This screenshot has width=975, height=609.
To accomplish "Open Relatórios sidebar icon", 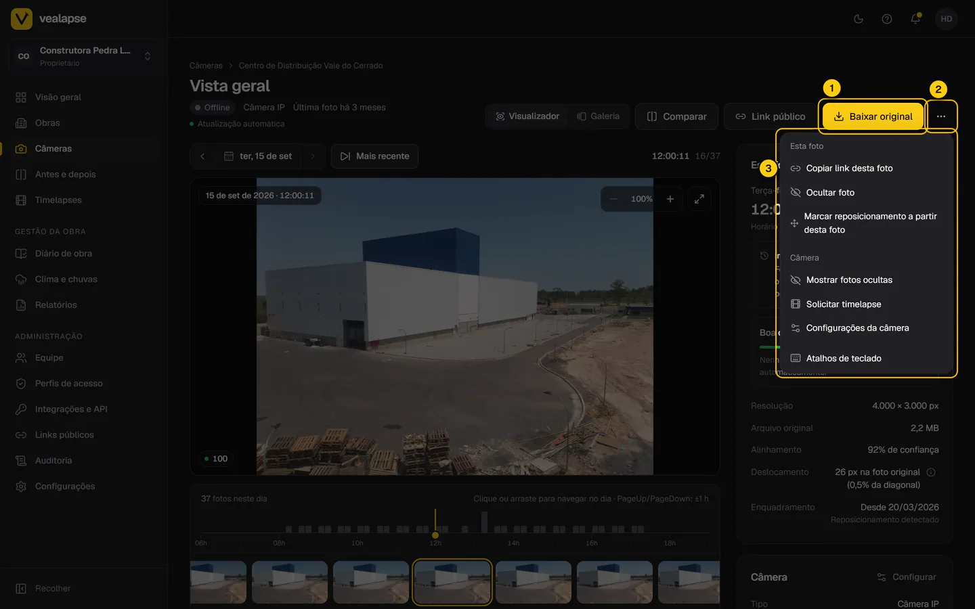I will 21,305.
